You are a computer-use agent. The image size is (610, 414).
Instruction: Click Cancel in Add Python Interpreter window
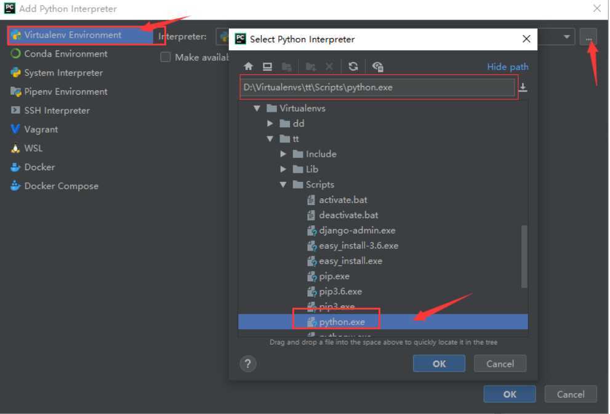click(x=571, y=394)
